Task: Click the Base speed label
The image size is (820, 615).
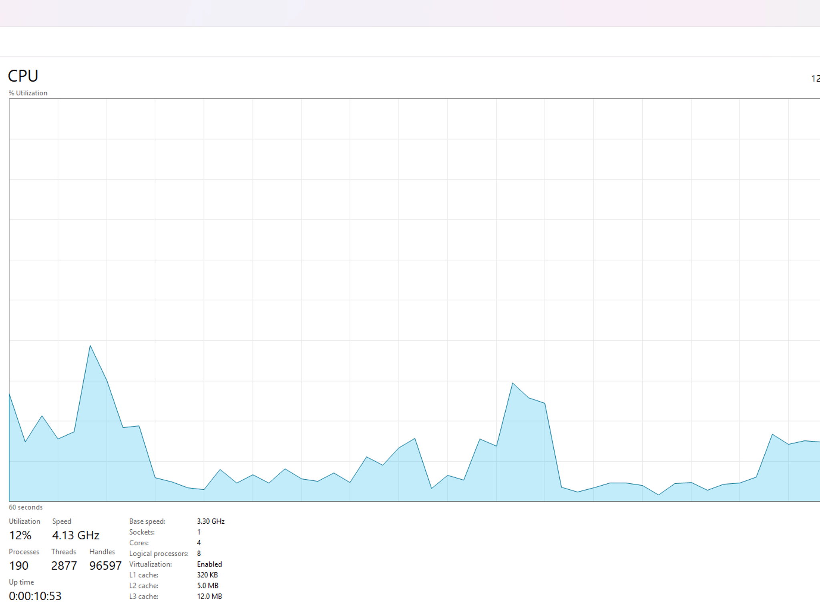Action: (x=147, y=521)
